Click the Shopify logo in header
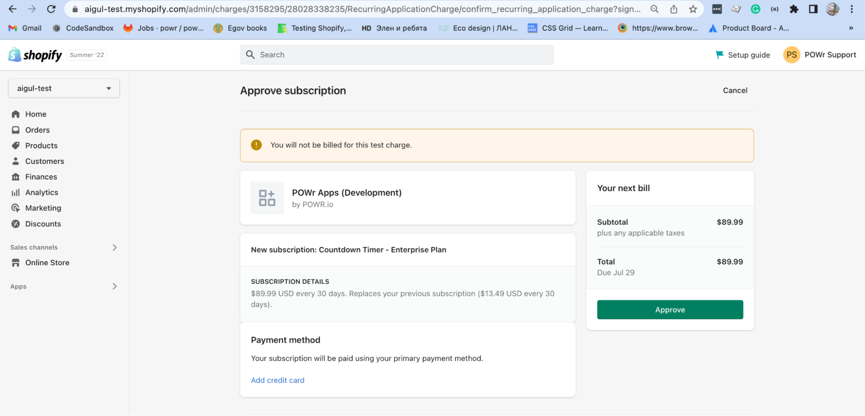The width and height of the screenshot is (865, 416). coord(35,55)
